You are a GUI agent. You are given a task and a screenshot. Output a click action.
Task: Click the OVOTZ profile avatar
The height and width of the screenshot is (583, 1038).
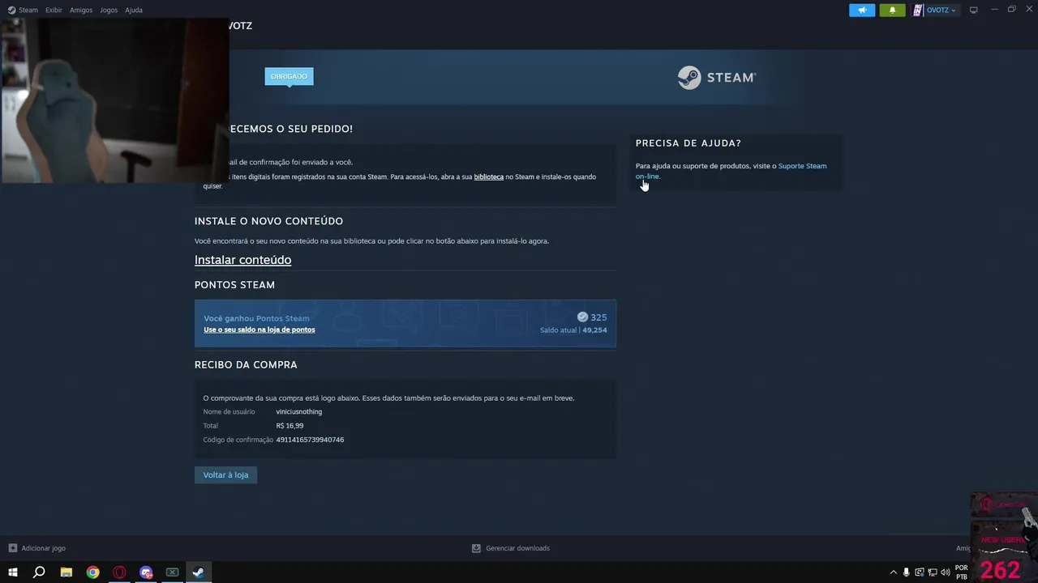(x=918, y=10)
